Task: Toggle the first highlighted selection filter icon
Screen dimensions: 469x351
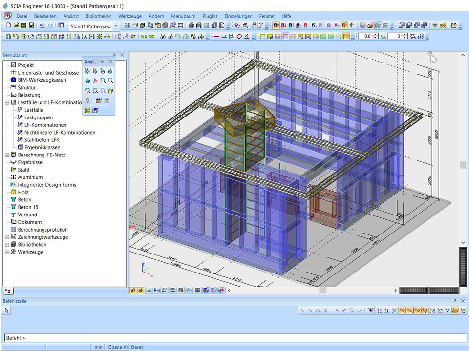Action: click(276, 25)
